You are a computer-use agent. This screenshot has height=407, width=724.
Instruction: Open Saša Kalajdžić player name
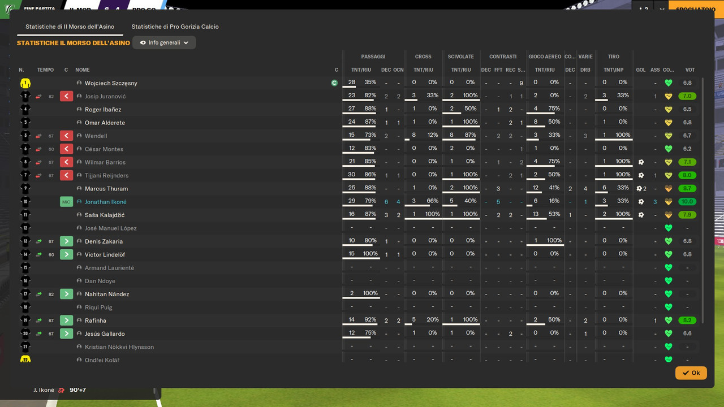point(105,215)
